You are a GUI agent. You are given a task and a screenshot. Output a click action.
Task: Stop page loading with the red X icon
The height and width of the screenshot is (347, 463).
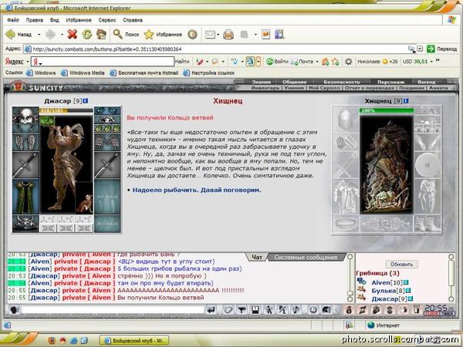click(x=72, y=35)
